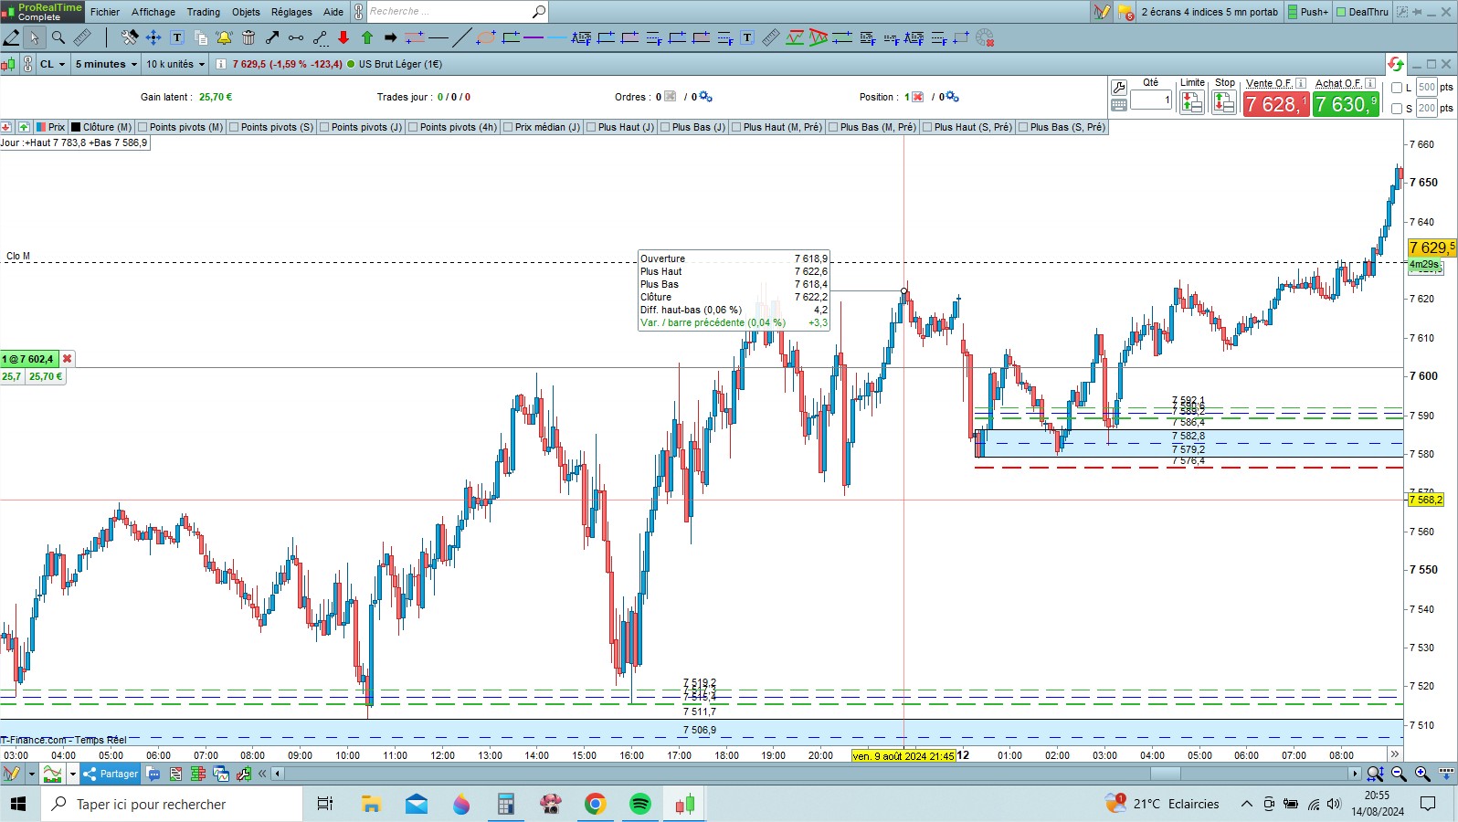The image size is (1458, 822).
Task: Click the diagonal arrow drawing tool
Action: click(272, 37)
